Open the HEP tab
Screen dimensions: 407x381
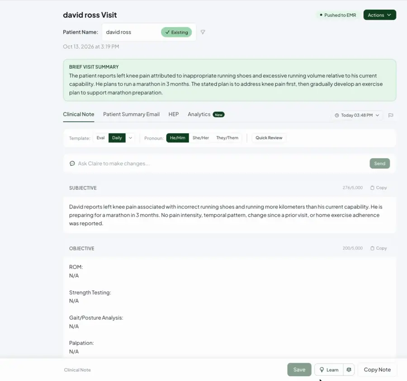coord(173,114)
